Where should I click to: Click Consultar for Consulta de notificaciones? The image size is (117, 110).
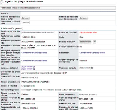pos(25,23)
